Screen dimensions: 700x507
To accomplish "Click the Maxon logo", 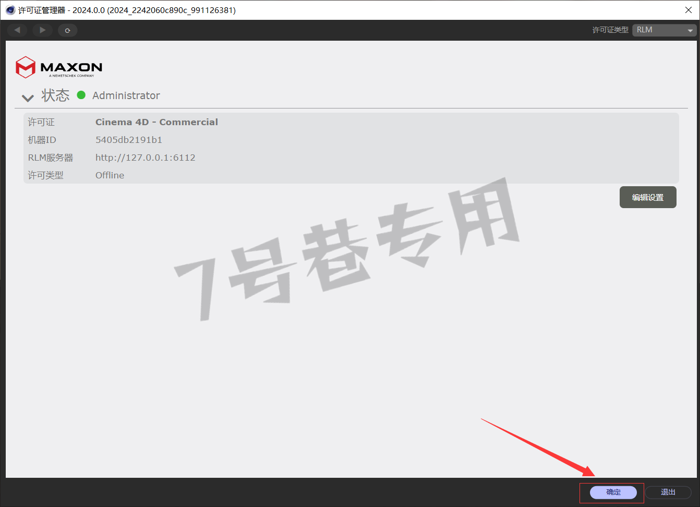I will pos(59,67).
